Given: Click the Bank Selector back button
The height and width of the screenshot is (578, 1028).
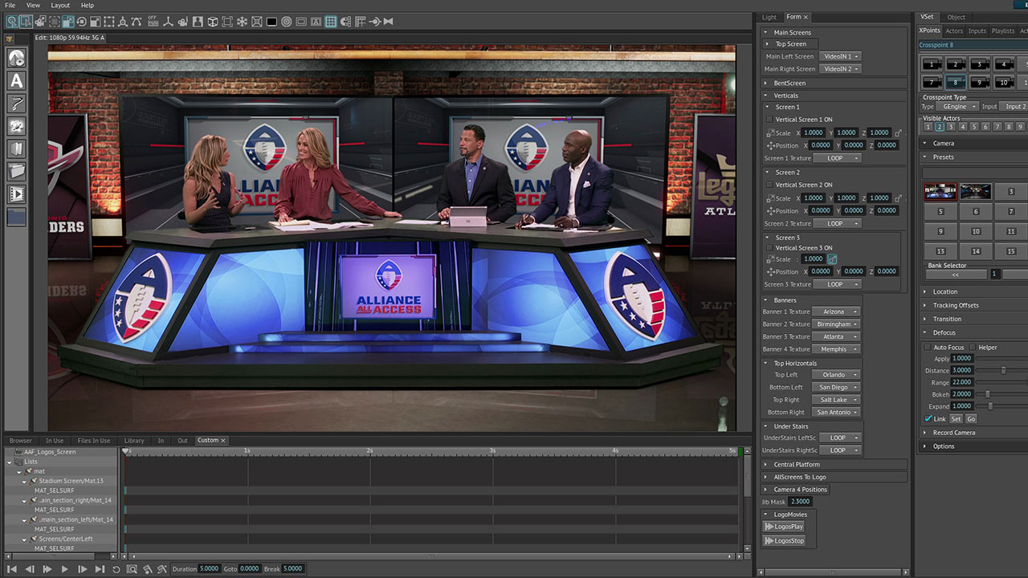Looking at the screenshot, I should [x=957, y=275].
